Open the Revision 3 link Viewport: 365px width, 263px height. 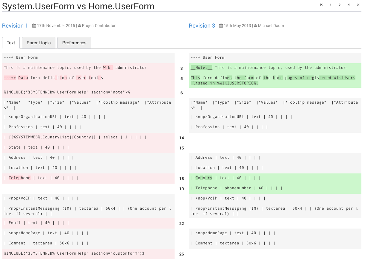[x=202, y=26]
